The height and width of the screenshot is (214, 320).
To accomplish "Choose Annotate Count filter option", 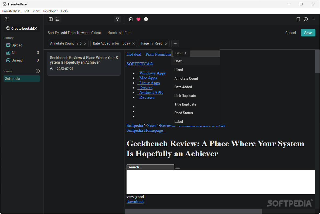I will (x=196, y=79).
